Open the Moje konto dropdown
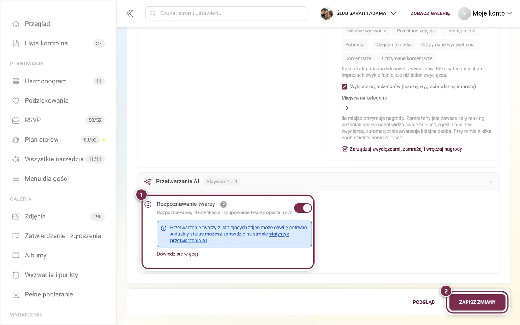The height and width of the screenshot is (325, 520). click(x=485, y=13)
